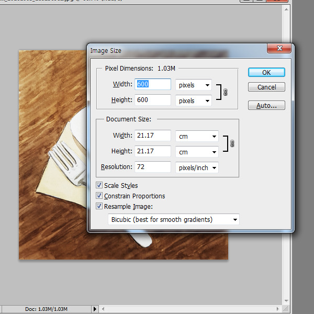Click the Document Width field showing 21.17

tap(153, 136)
